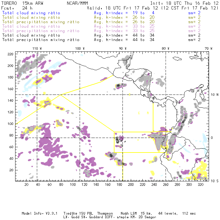Select the 'Noah LSM' footer text
Image resolution: width=220 pixels, height=220 pixels.
point(129,213)
